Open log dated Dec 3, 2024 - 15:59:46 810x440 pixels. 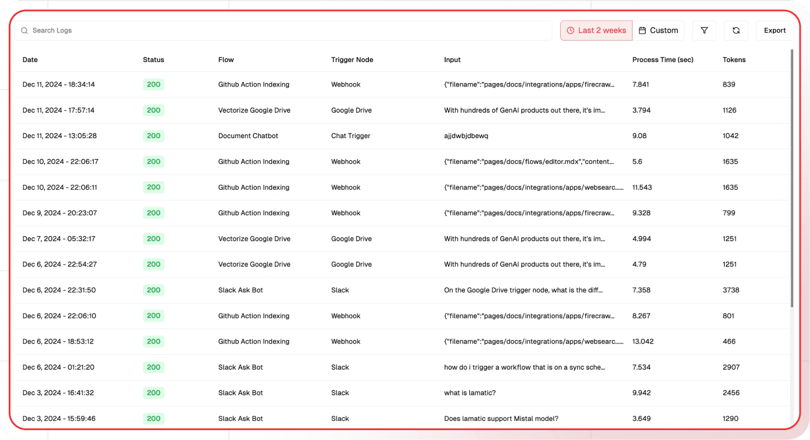402,419
